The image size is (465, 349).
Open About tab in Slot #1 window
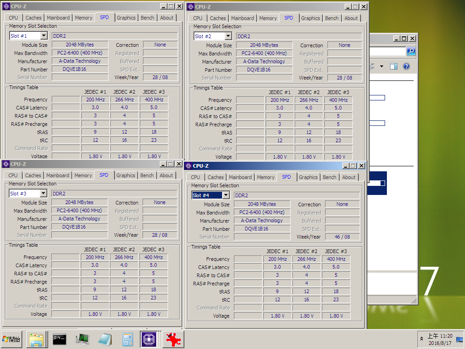[167, 18]
